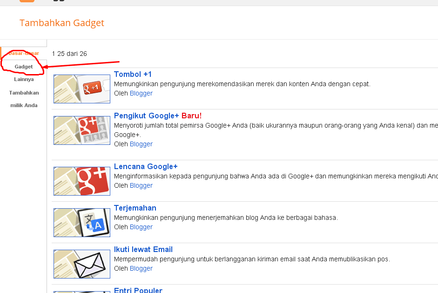Click the Blogger link under Ikuti lewat Email
Screen dimensions: 438x293
tap(141, 268)
